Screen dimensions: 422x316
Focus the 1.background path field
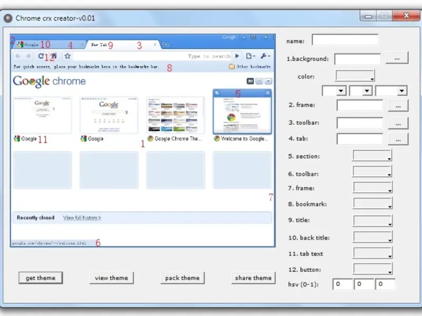pos(358,59)
